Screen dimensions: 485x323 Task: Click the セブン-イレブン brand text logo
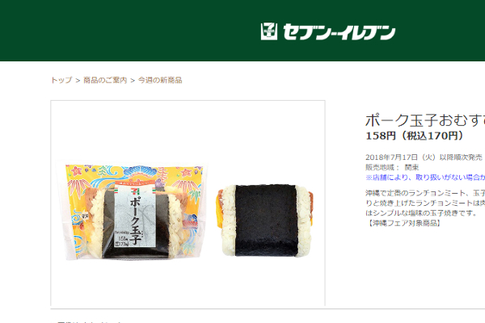339,31
